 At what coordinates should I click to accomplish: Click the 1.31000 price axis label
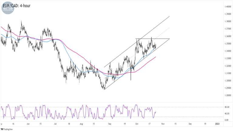point(228,73)
